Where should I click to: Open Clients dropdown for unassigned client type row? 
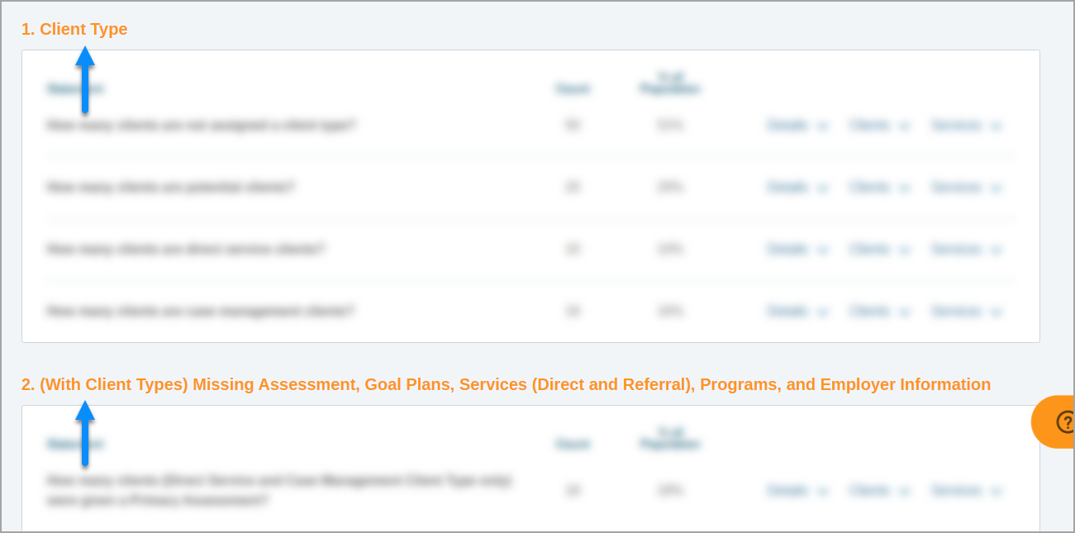[x=879, y=126]
